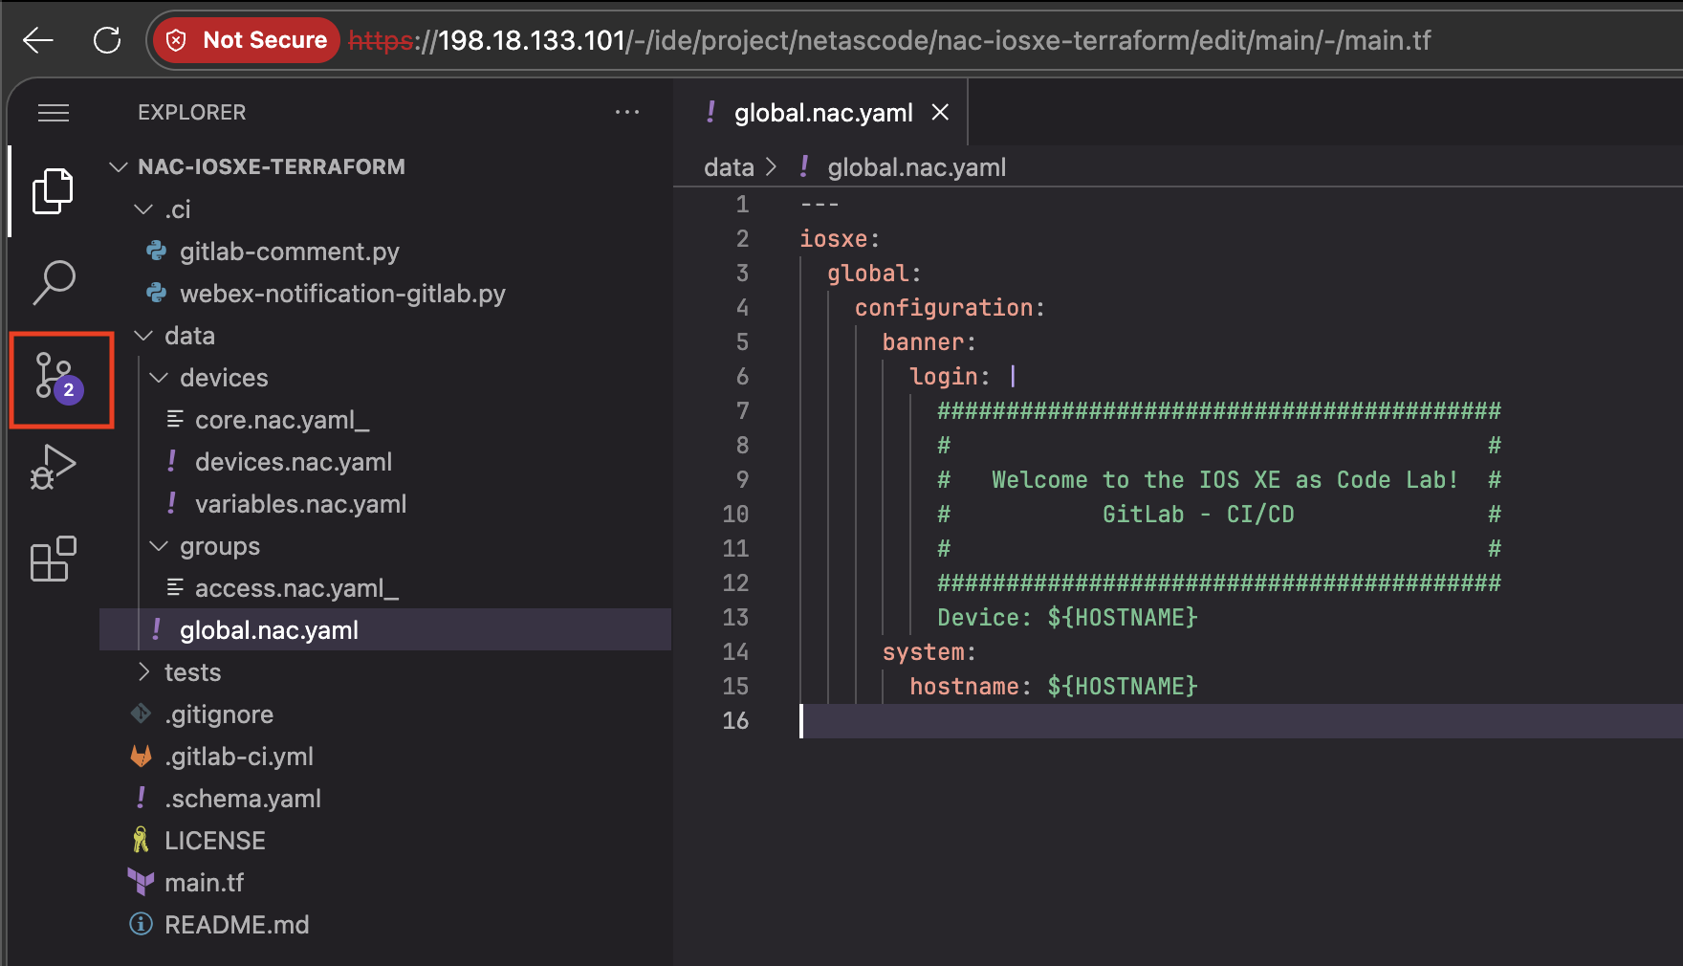Click the Python icon beside gitlab-comment.py
This screenshot has height=966, width=1683.
[156, 251]
